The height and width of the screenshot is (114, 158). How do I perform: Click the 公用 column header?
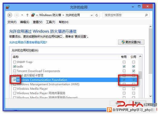(133, 57)
